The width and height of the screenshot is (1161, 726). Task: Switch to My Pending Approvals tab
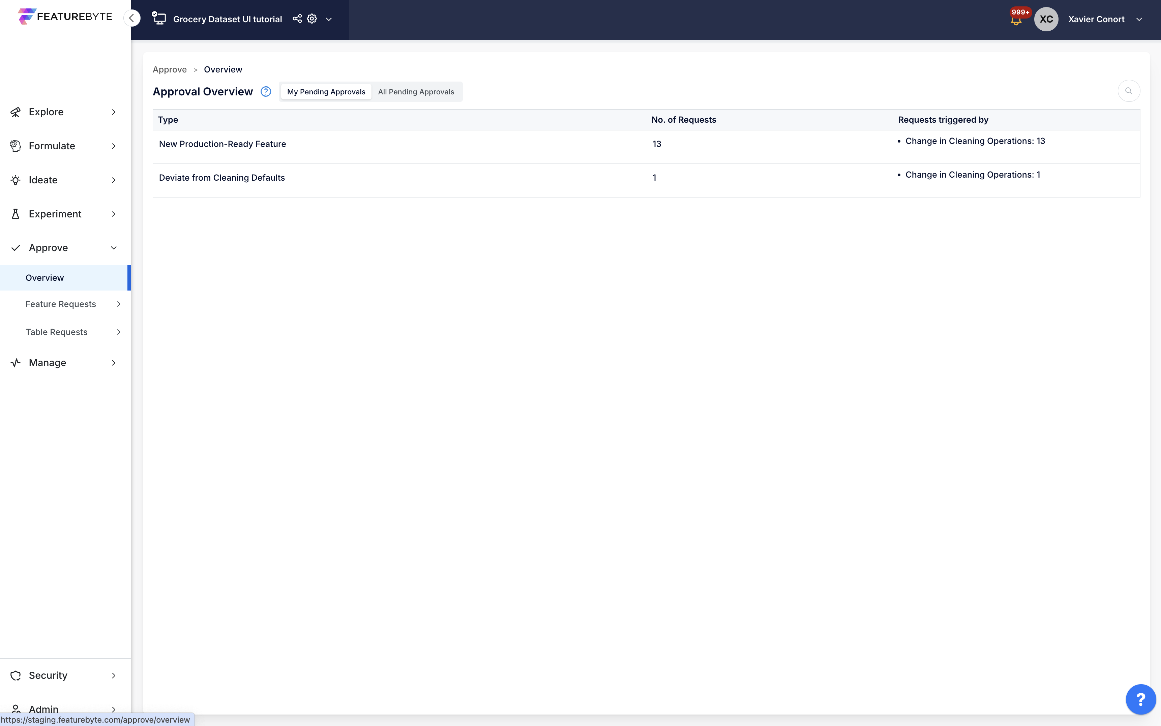[326, 92]
